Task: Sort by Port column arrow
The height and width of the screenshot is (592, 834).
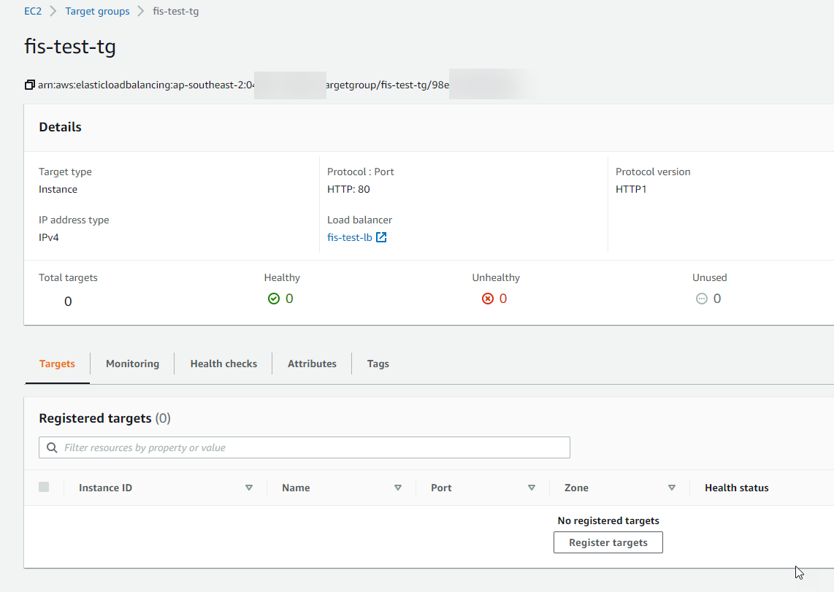Action: tap(532, 488)
